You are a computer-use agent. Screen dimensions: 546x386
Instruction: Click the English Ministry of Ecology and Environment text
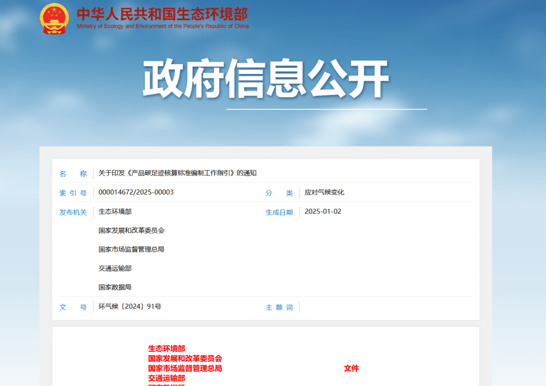pyautogui.click(x=162, y=26)
